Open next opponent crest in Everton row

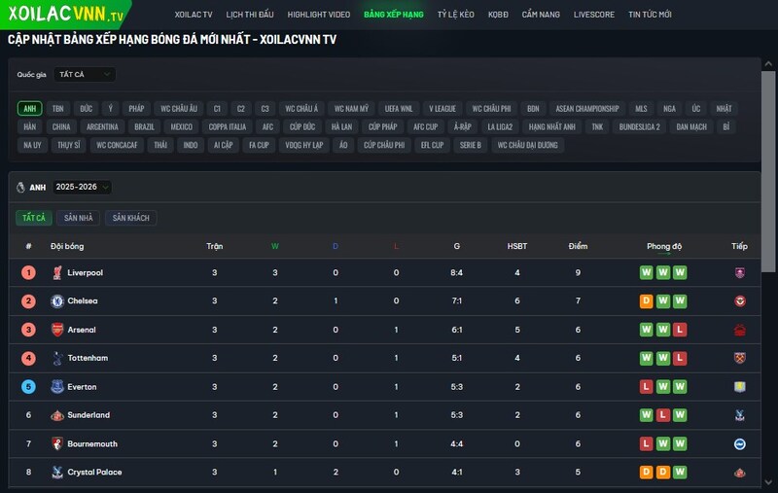tap(740, 387)
